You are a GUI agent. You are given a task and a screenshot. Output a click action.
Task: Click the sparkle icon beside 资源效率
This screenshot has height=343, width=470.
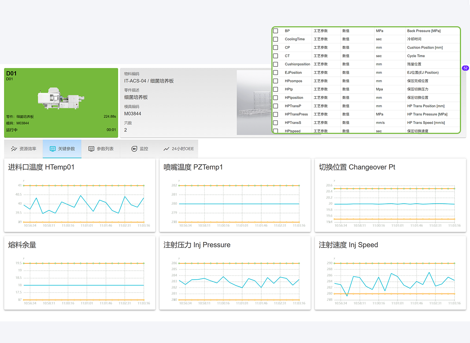14,149
